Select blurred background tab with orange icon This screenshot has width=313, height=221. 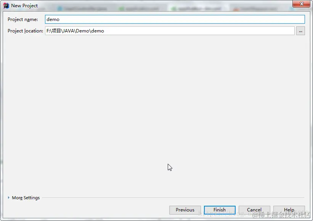pyautogui.click(x=255, y=9)
